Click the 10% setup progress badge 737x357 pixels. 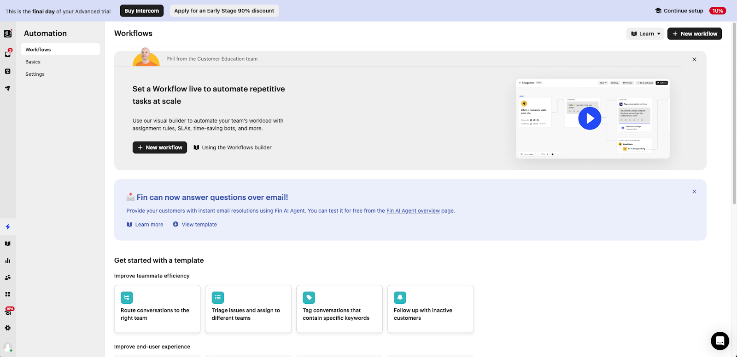point(718,11)
